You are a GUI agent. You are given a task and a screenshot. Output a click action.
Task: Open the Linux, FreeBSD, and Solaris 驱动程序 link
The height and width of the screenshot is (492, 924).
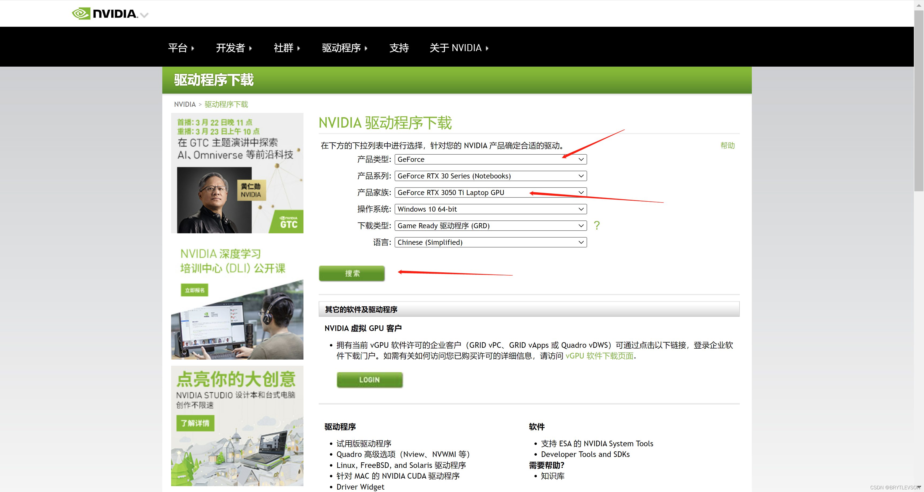click(401, 465)
